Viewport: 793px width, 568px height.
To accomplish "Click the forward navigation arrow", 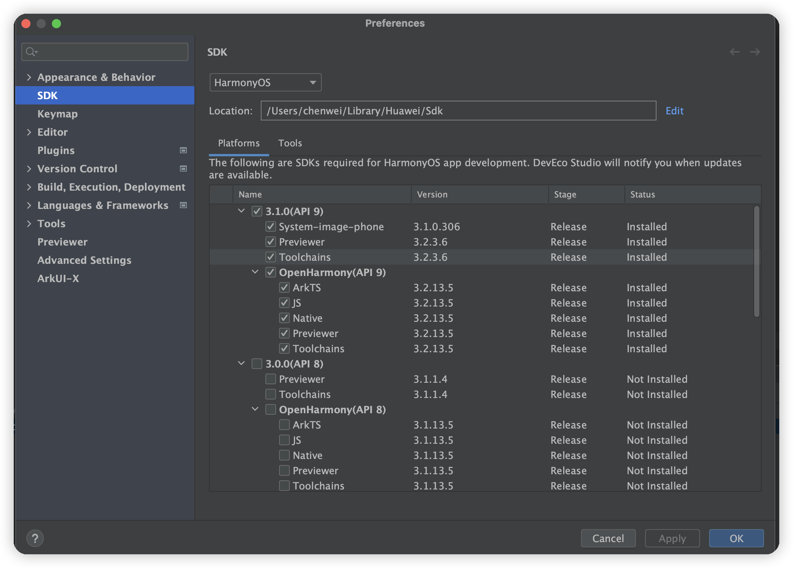I will pyautogui.click(x=755, y=52).
